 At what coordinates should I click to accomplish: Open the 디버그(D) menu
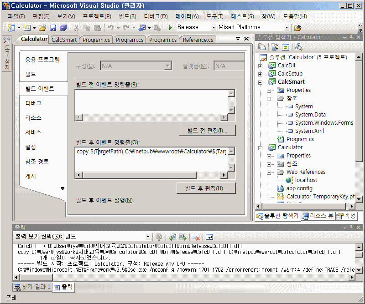(x=156, y=16)
